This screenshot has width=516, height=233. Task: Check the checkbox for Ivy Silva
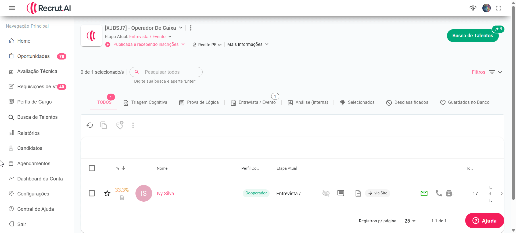(x=92, y=193)
